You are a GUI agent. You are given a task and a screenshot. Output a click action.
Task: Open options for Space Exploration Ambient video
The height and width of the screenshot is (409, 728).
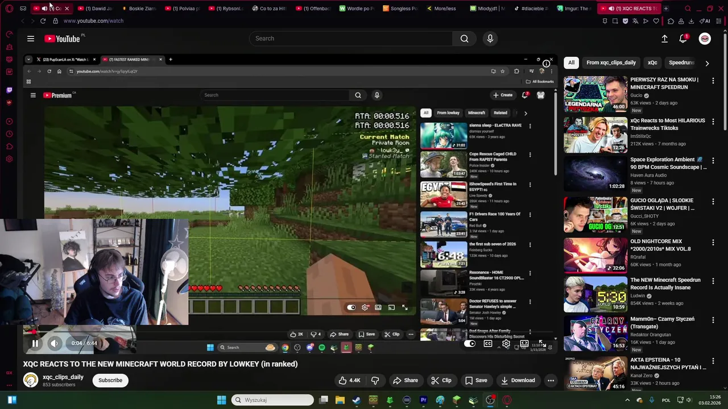(713, 161)
